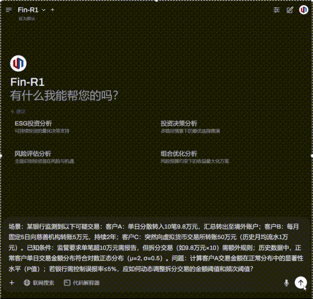Image resolution: width=313 pixels, height=299 pixels.
Task: Open chat controls sliders icon
Action: (x=277, y=10)
